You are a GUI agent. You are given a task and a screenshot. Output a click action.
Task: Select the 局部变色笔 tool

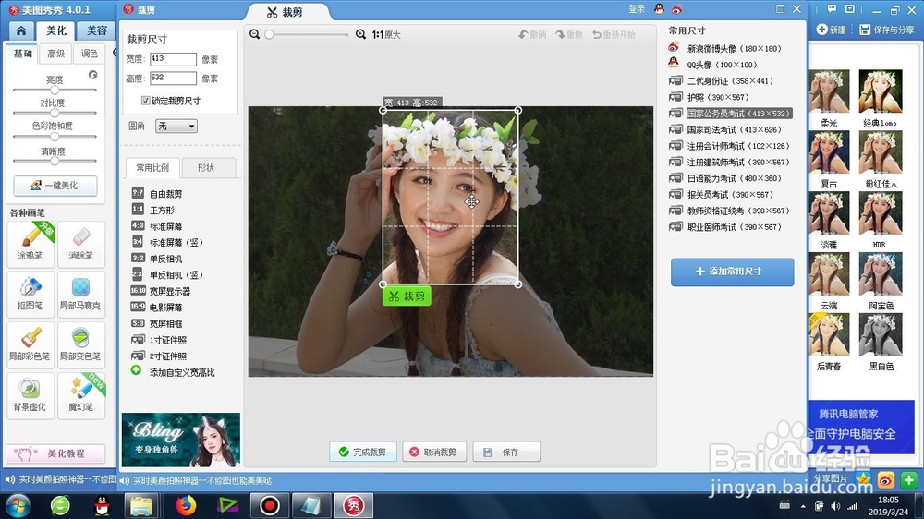(80, 344)
